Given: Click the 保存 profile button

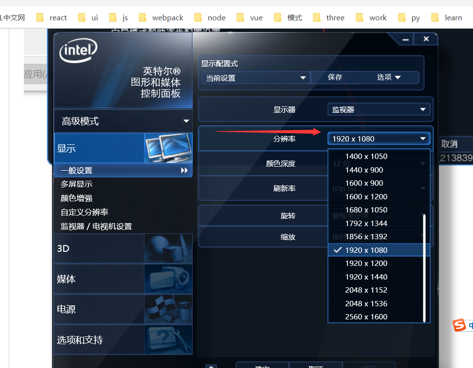Looking at the screenshot, I should point(335,77).
